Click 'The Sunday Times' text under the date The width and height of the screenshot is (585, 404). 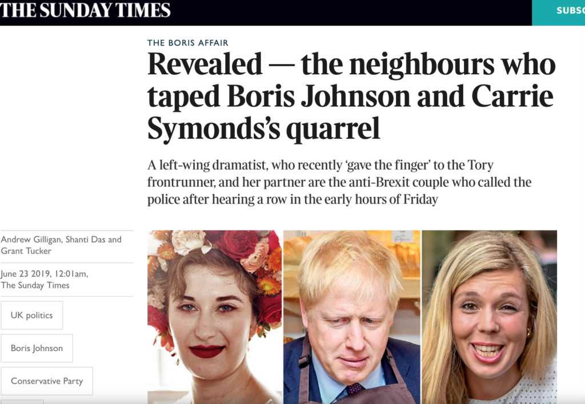[35, 285]
